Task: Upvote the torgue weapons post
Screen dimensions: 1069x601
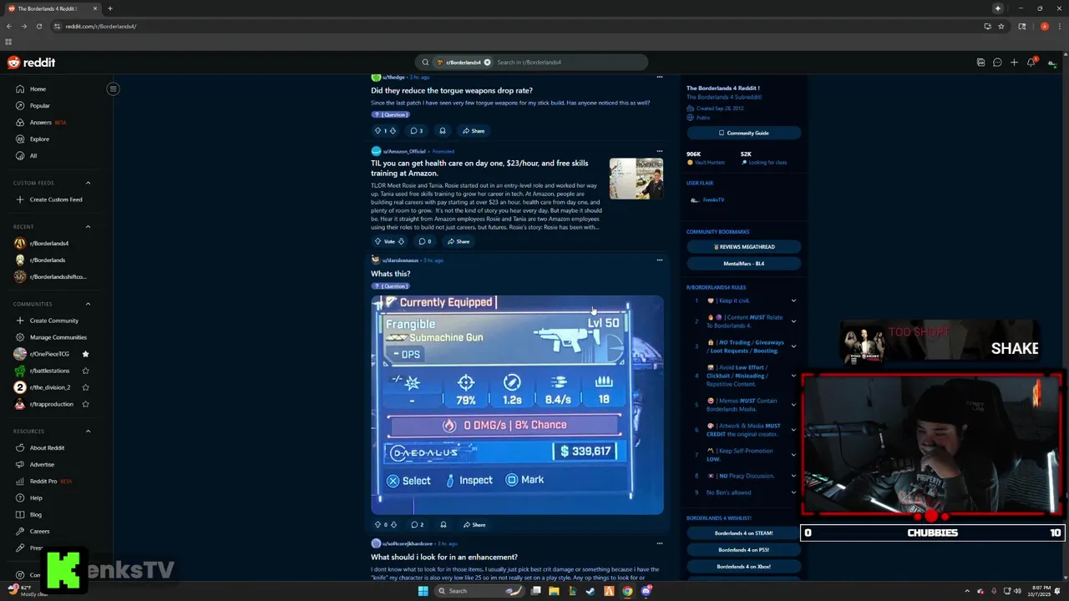Action: [377, 131]
